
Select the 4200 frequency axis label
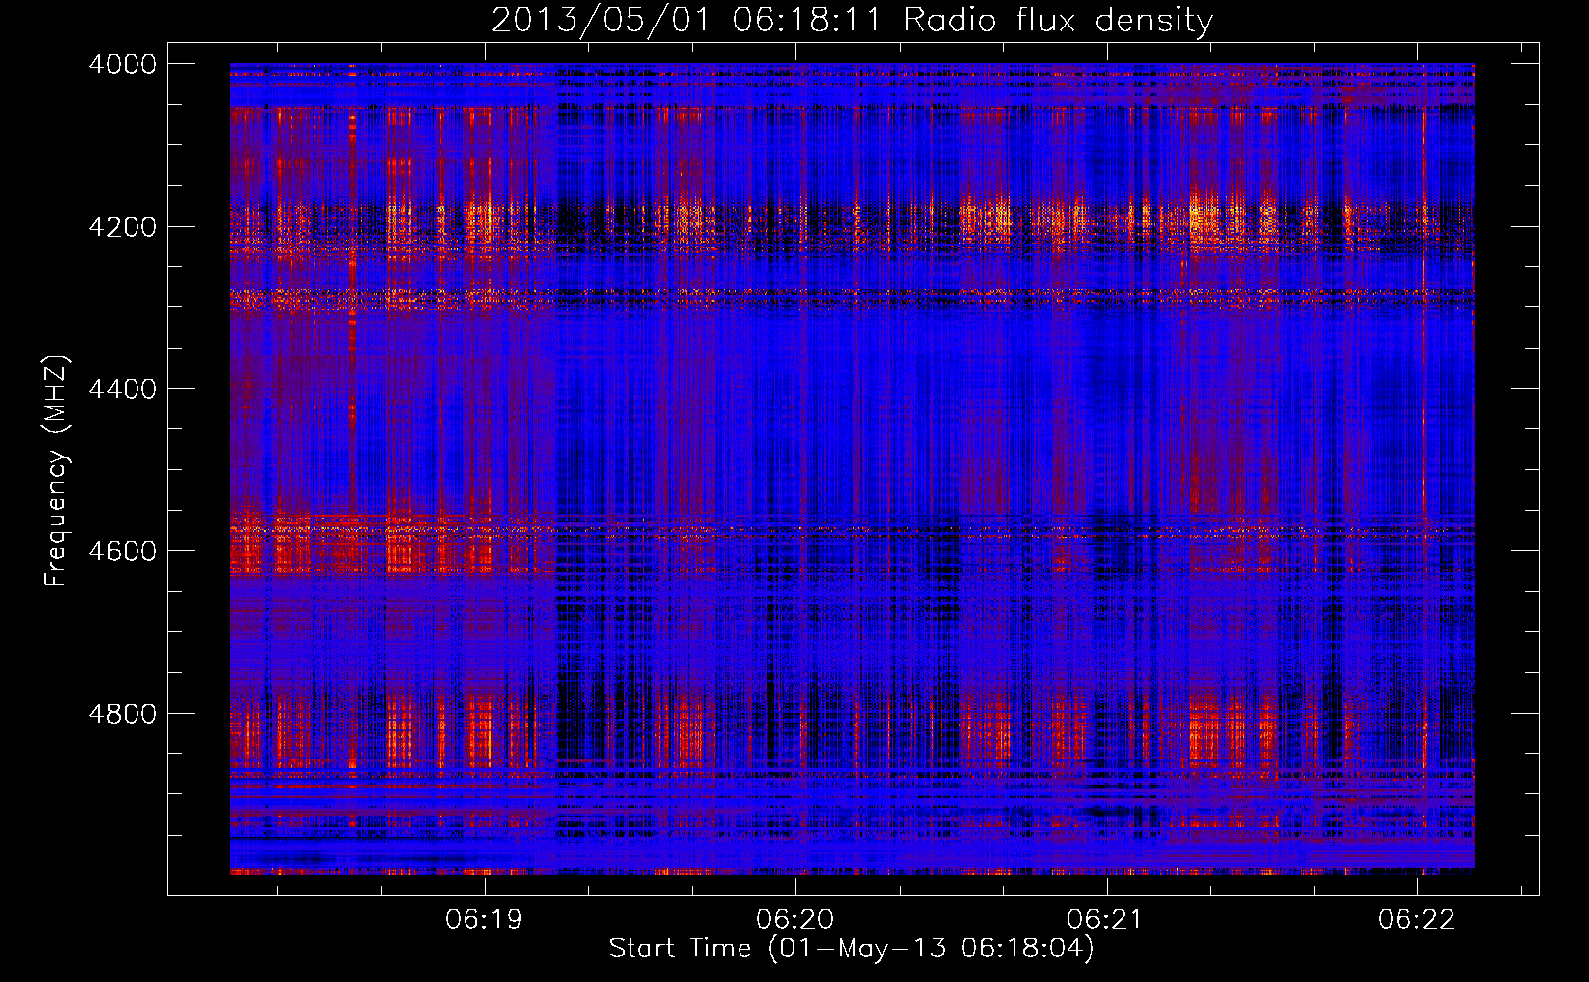[x=123, y=227]
